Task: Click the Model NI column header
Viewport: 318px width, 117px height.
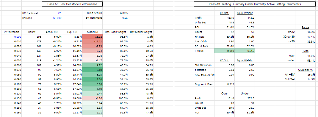Action: pyautogui.click(x=92, y=32)
